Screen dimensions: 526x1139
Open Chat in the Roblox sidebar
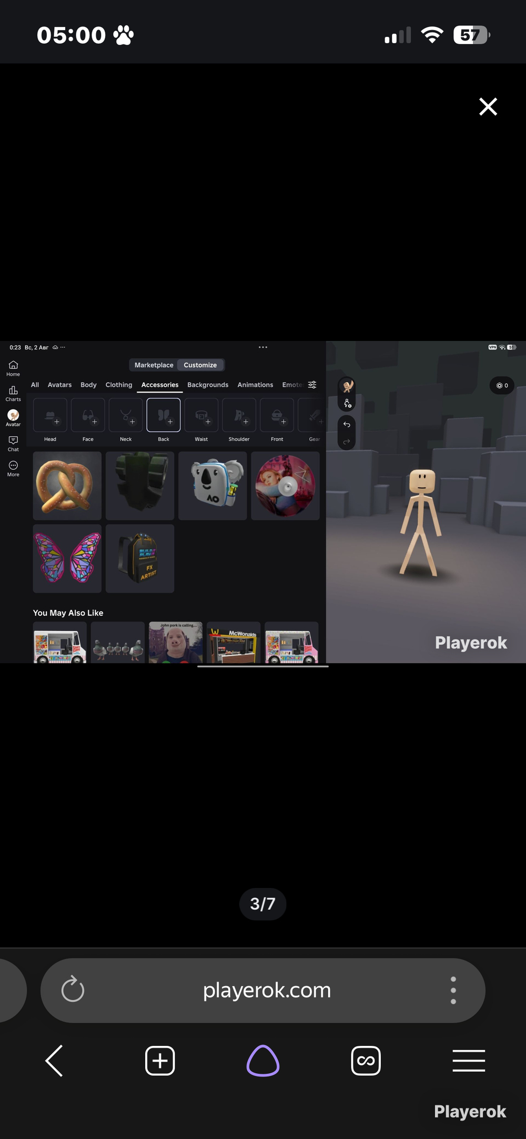(x=13, y=444)
